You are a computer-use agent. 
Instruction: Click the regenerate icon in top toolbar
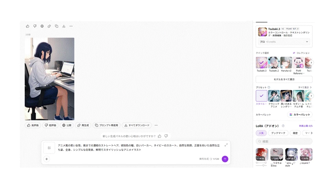(x=49, y=26)
